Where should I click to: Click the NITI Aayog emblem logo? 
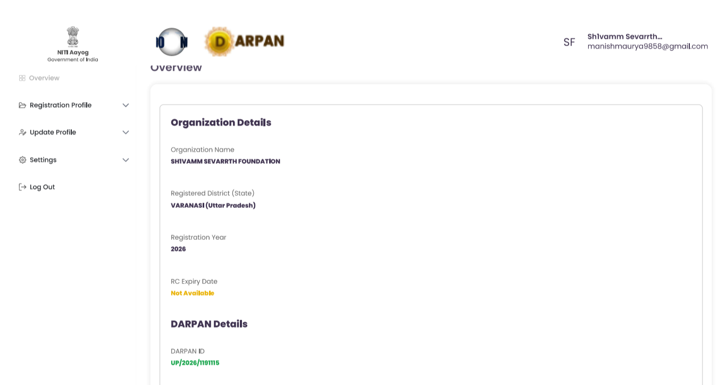click(x=73, y=36)
